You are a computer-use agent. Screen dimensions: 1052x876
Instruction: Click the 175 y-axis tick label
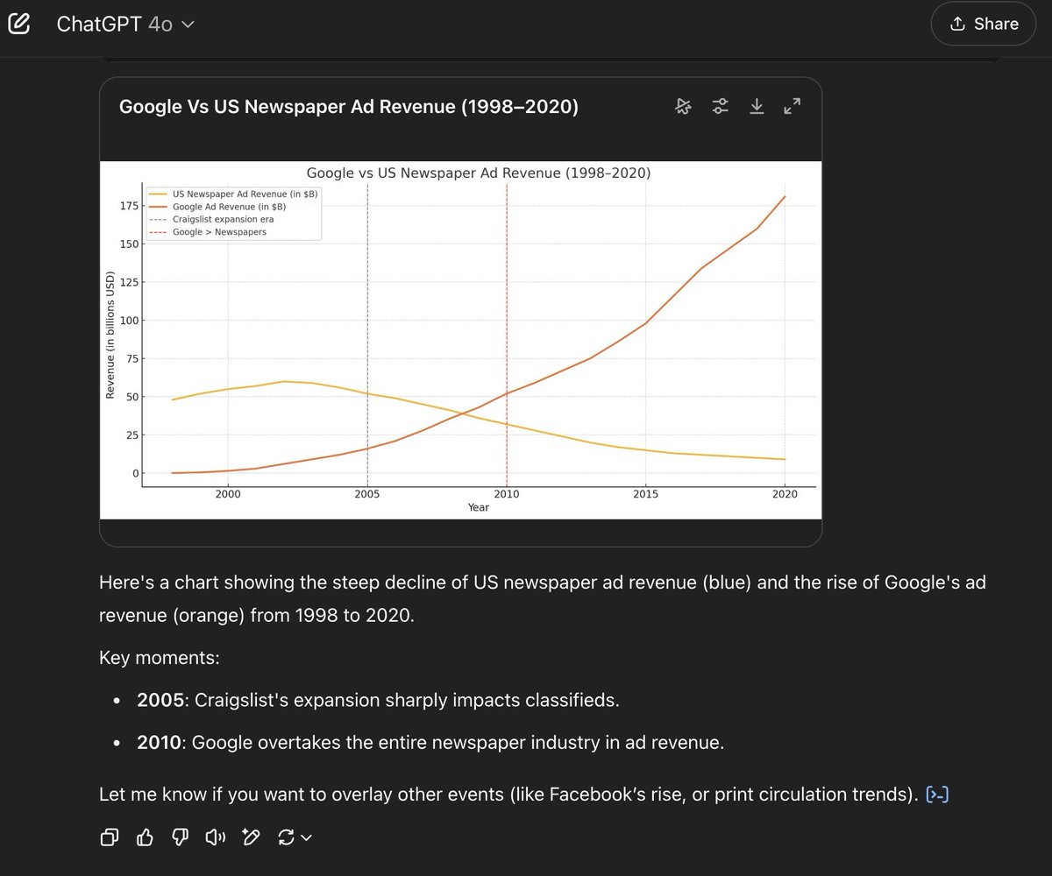click(x=130, y=206)
